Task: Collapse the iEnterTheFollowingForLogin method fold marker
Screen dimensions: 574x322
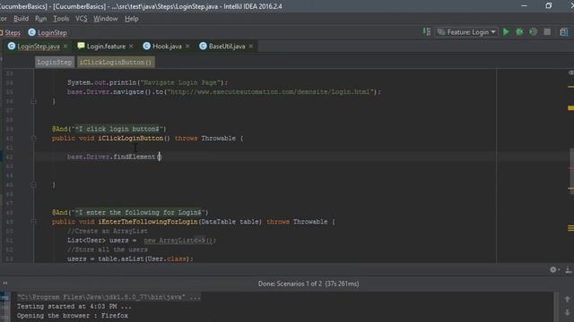Action: click(34, 222)
